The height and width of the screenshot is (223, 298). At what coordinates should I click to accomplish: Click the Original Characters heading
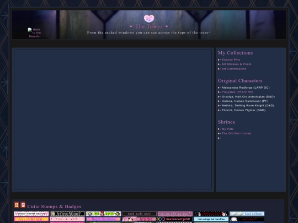[x=240, y=80]
